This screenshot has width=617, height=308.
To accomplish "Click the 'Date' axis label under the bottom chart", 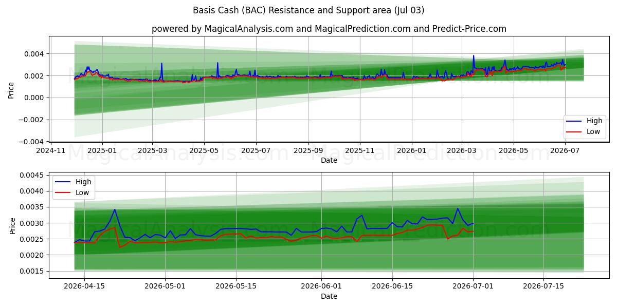I will point(329,296).
